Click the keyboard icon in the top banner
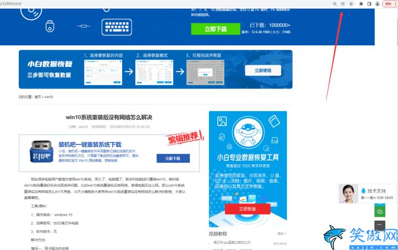The width and height of the screenshot is (398, 250). [x=117, y=27]
